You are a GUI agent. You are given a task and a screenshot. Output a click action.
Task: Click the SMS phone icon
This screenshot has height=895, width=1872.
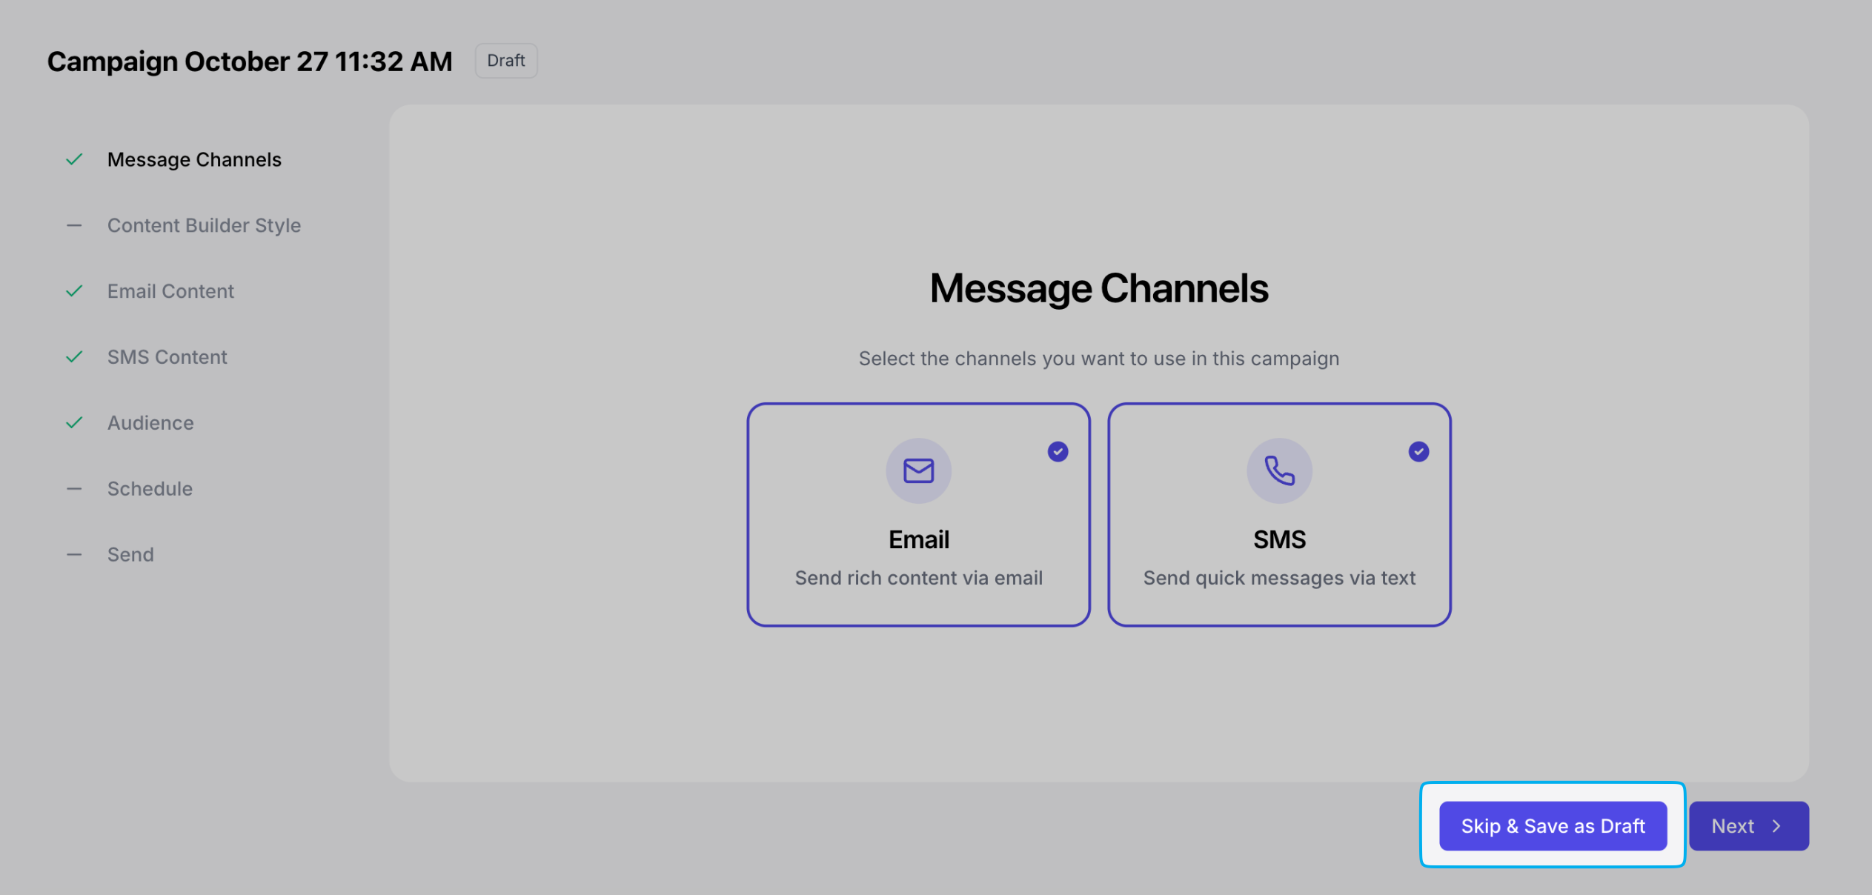[x=1279, y=470]
